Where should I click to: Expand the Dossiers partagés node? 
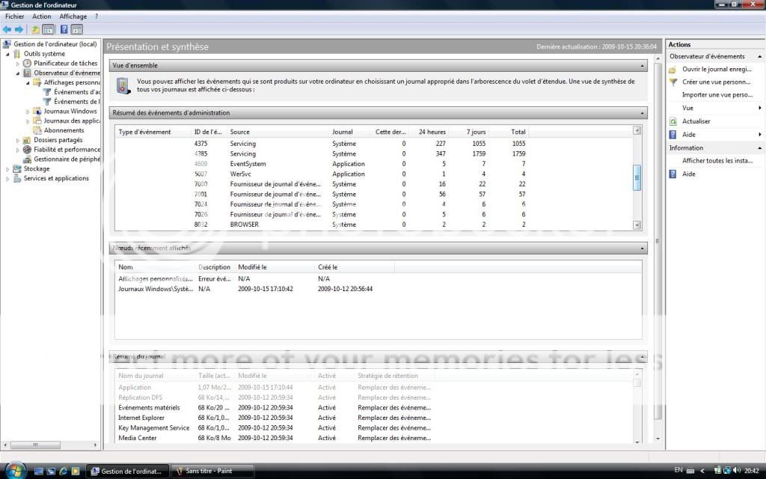tap(18, 140)
